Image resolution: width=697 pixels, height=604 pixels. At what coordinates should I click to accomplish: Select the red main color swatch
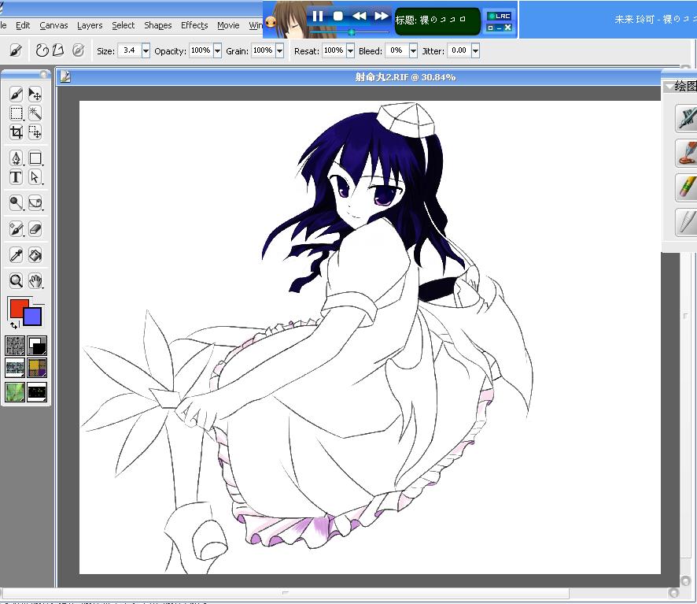[18, 308]
